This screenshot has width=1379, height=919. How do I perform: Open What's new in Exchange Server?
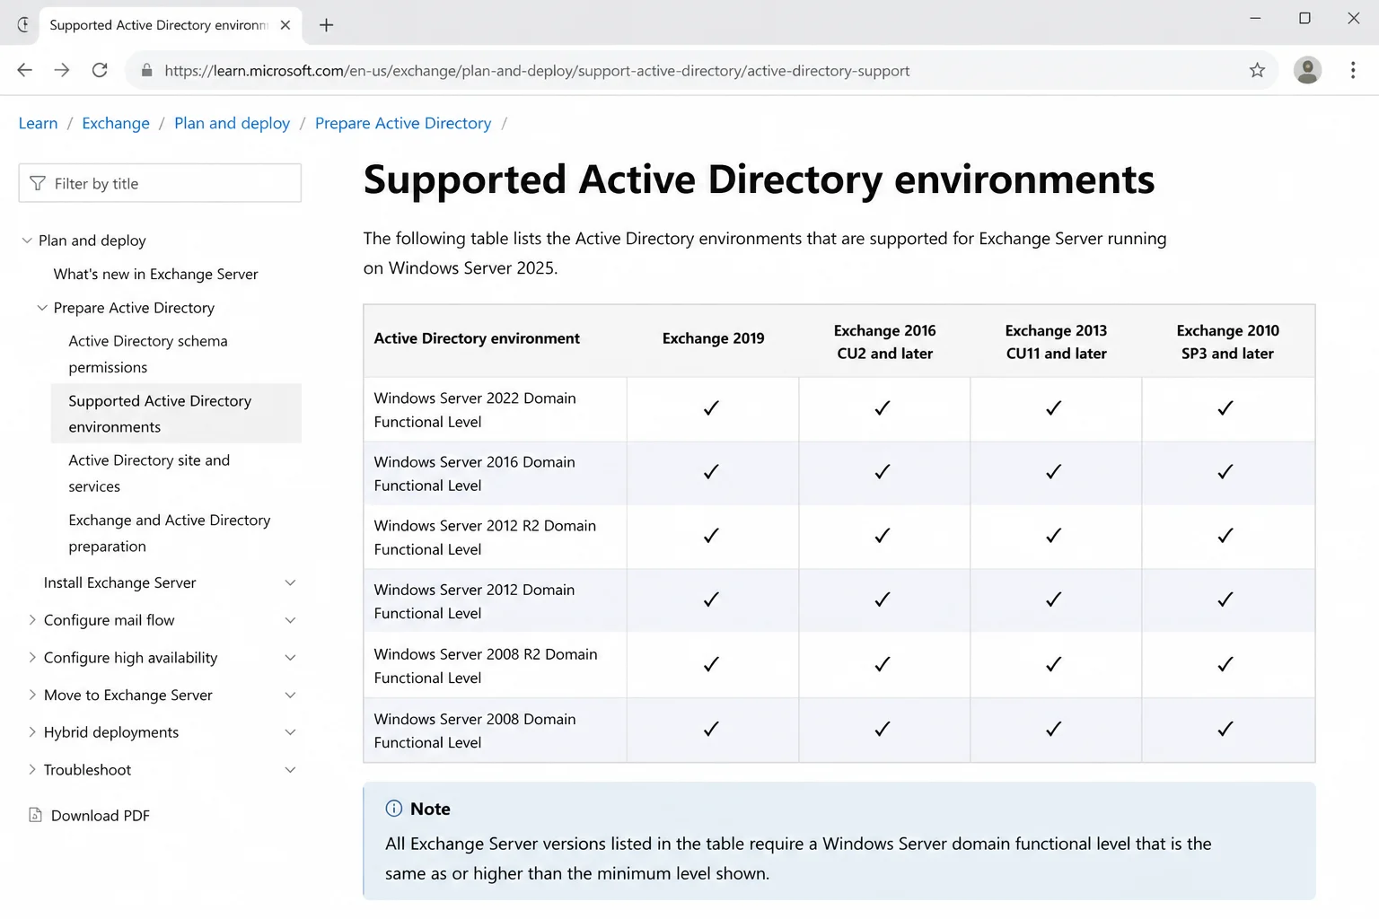155,274
